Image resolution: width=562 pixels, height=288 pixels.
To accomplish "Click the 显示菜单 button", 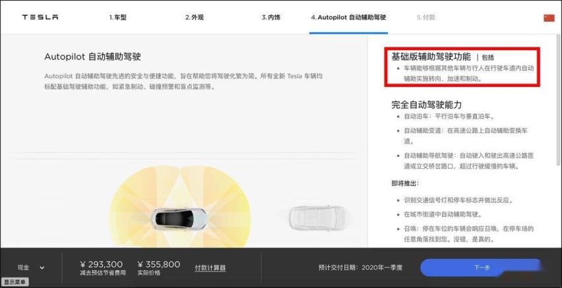I will 15,282.
